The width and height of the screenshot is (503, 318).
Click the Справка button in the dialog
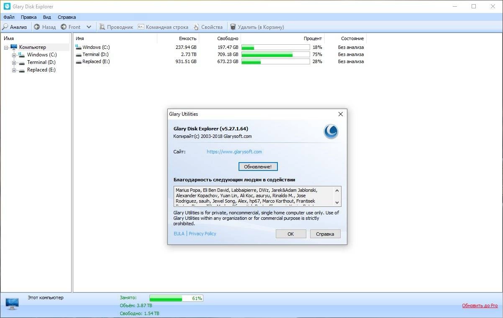(x=325, y=234)
